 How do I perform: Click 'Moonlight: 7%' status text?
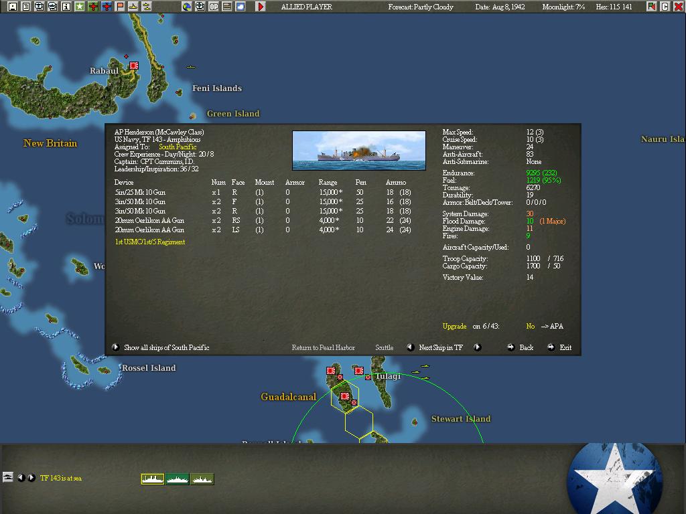pos(563,7)
